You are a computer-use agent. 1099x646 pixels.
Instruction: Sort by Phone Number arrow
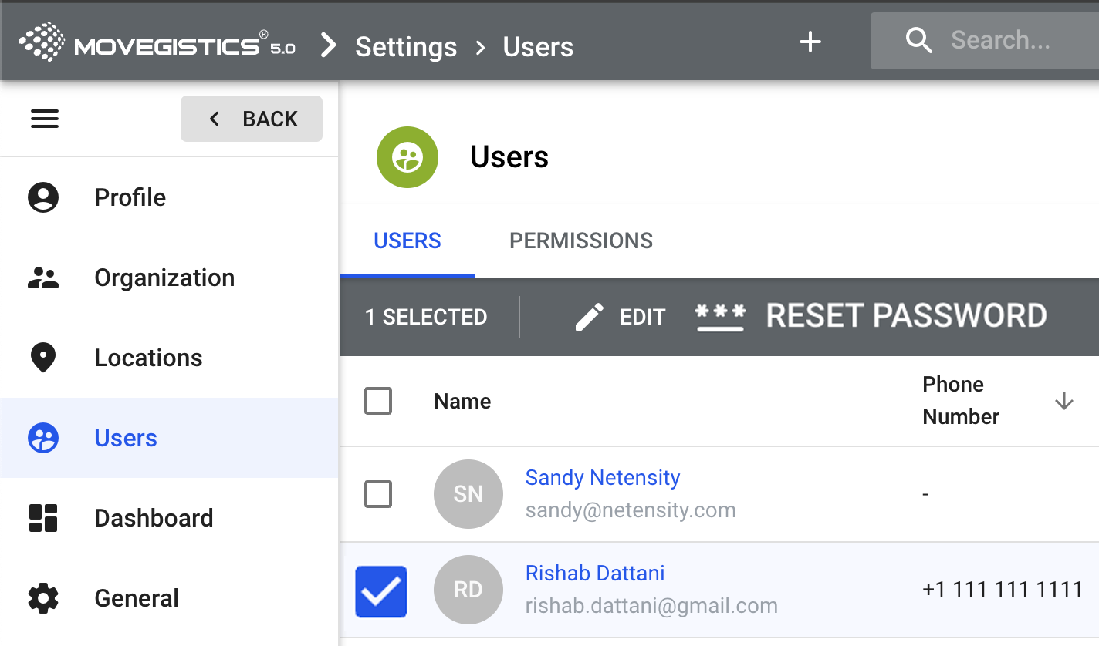(1064, 401)
